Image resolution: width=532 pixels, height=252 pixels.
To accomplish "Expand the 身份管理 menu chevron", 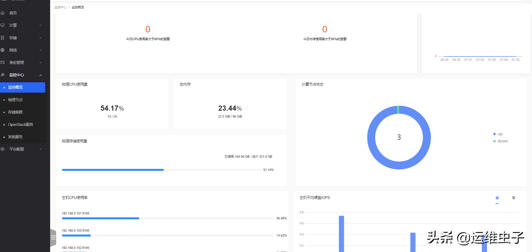I will (40, 62).
